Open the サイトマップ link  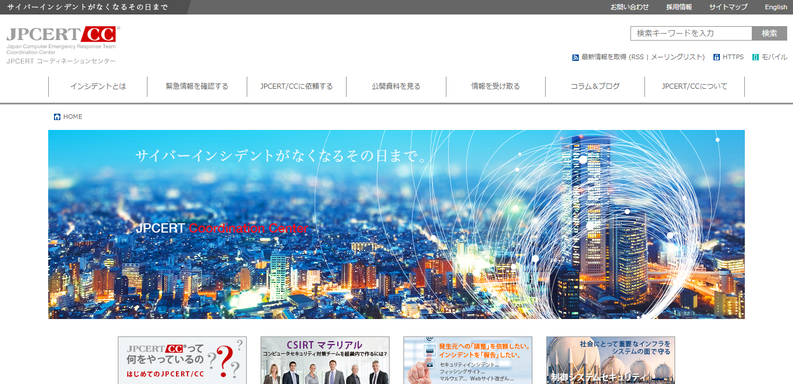click(729, 7)
